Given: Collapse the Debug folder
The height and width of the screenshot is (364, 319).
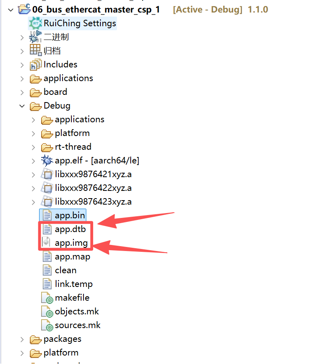Looking at the screenshot, I should pos(22,106).
